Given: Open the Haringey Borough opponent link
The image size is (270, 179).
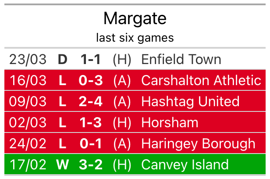Looking at the screenshot, I should 198,143.
